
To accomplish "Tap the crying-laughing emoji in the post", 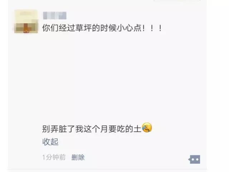I will click(x=147, y=127).
